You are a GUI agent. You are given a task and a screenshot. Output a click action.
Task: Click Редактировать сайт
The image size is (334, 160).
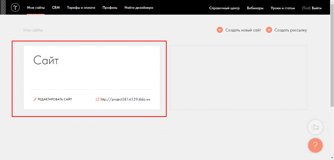[x=55, y=99]
